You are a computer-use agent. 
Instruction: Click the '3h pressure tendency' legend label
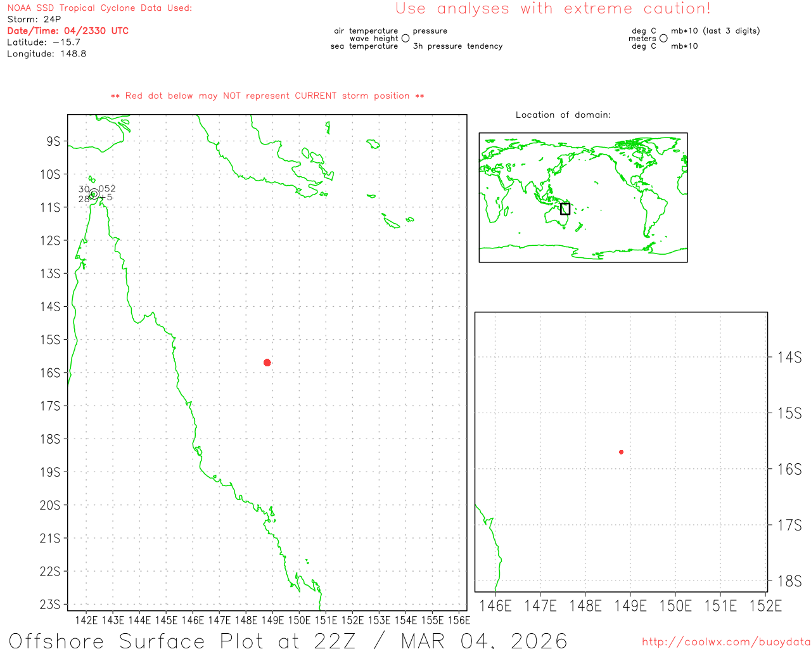[457, 46]
